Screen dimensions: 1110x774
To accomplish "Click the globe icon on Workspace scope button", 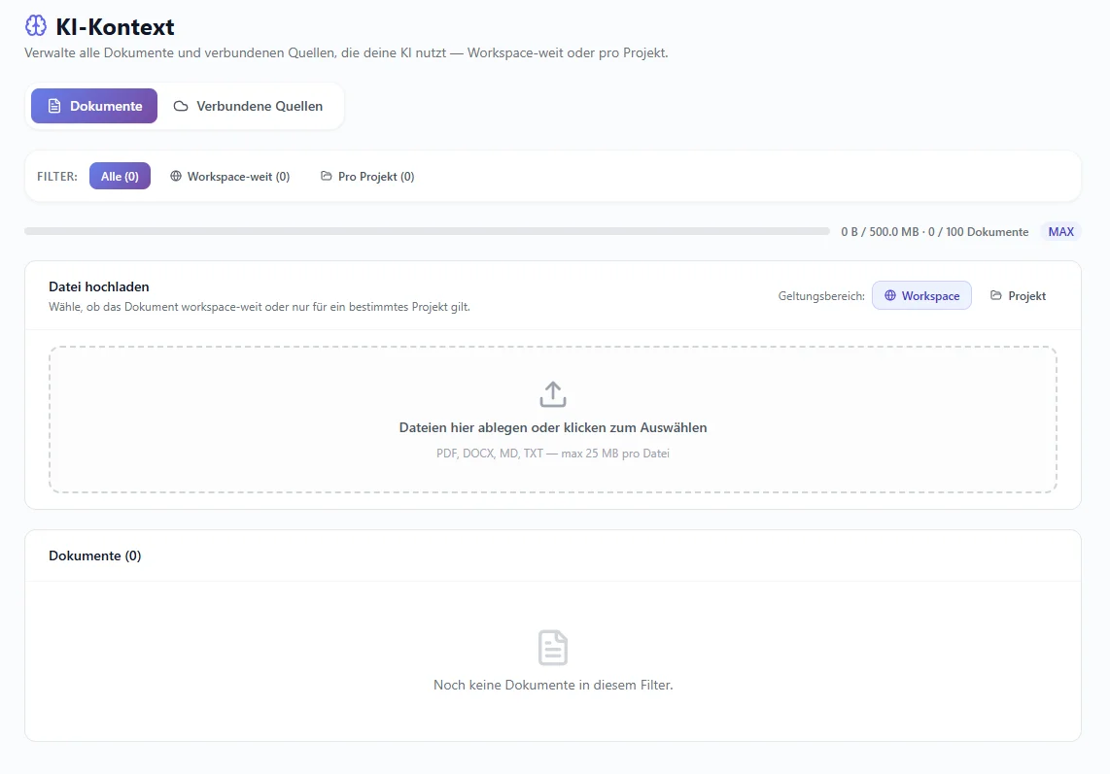I will (x=889, y=296).
